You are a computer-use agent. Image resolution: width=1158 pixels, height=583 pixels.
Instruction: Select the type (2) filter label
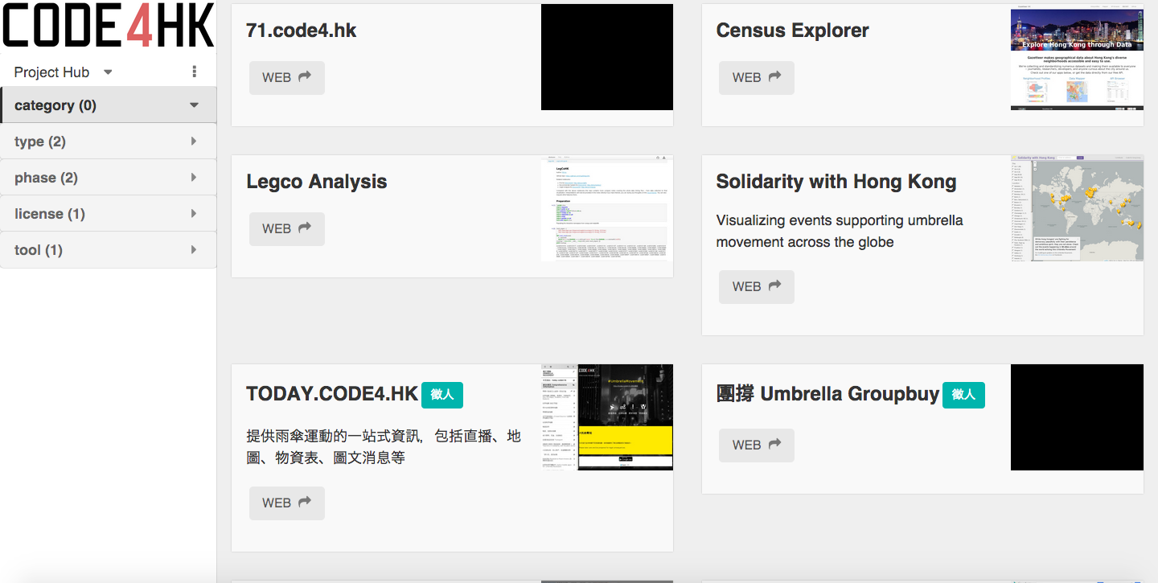click(40, 142)
